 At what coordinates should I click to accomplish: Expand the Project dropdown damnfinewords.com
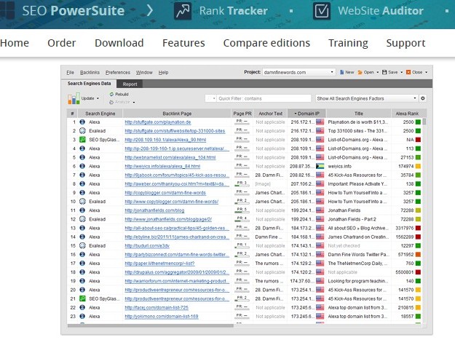click(298, 72)
